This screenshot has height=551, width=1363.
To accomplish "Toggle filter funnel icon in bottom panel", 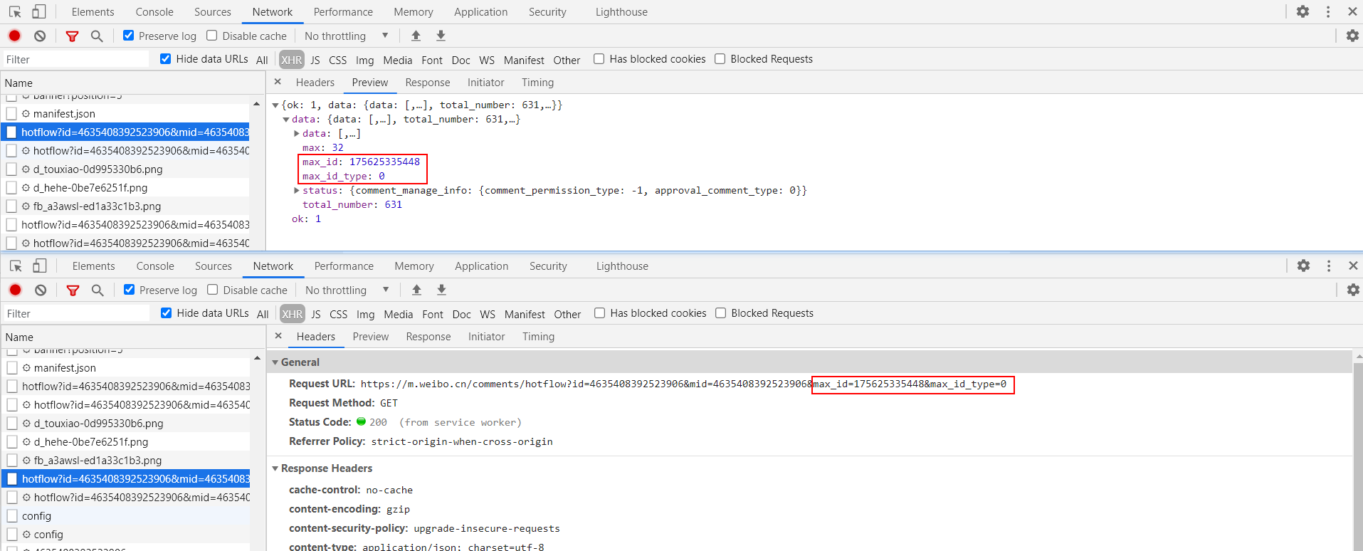I will (x=73, y=290).
